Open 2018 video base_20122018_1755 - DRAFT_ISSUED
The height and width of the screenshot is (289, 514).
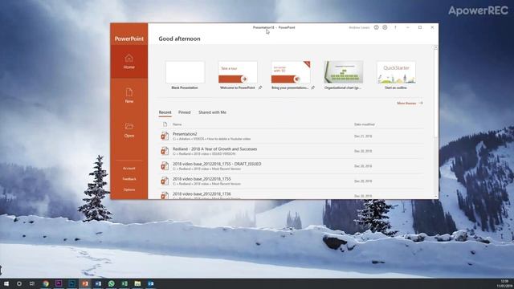point(291,166)
